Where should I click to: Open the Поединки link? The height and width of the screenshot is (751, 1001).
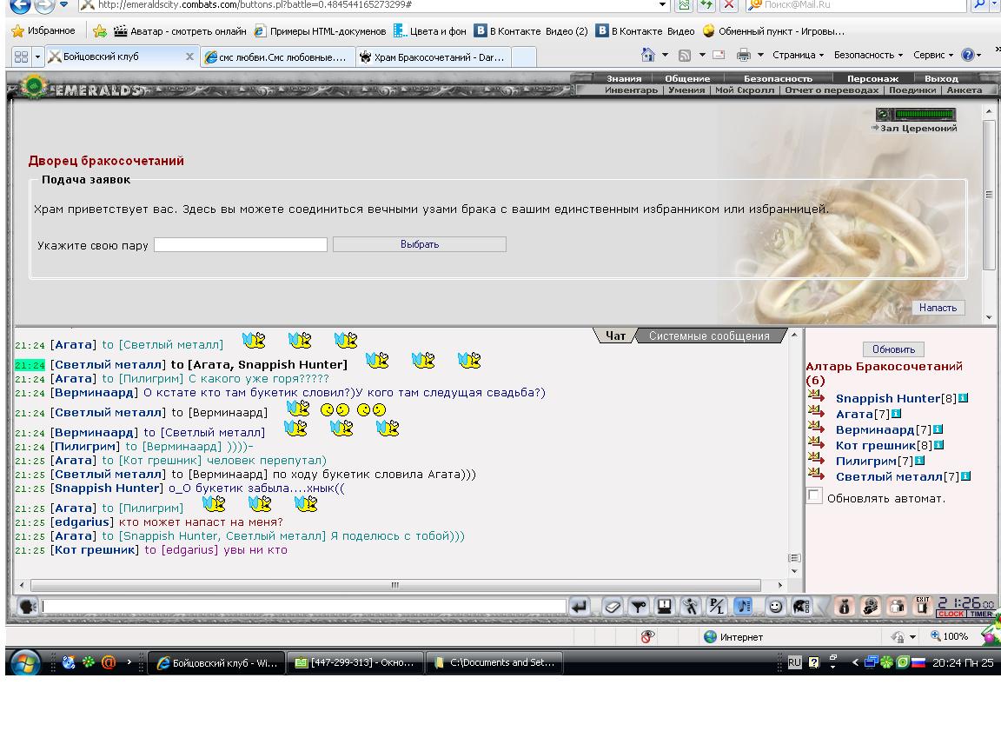(x=912, y=90)
